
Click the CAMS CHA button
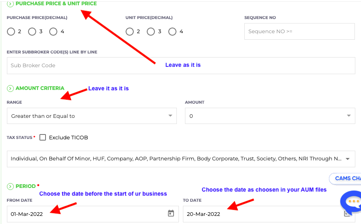(345, 179)
